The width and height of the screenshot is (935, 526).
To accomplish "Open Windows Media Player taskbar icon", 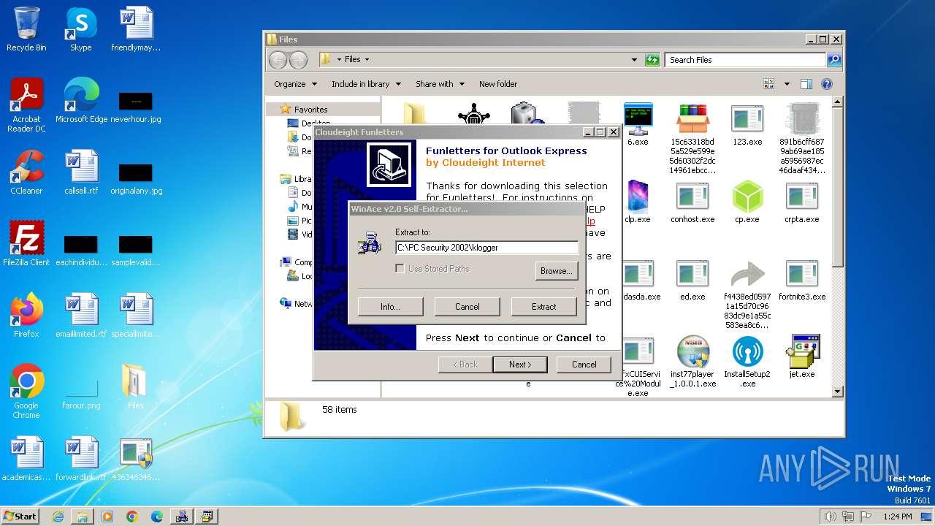I will 107,517.
